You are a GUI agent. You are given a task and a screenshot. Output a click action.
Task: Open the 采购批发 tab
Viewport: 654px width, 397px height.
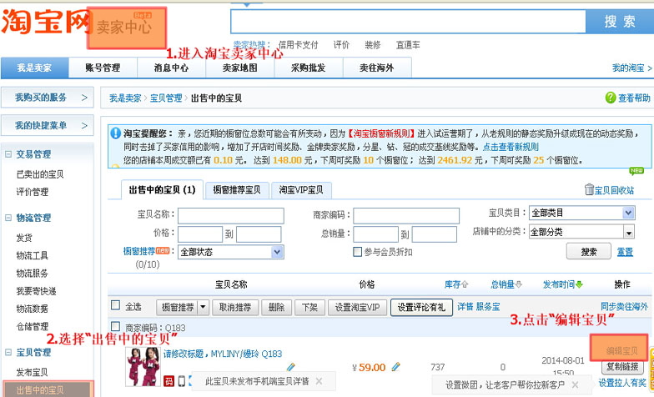pyautogui.click(x=309, y=68)
